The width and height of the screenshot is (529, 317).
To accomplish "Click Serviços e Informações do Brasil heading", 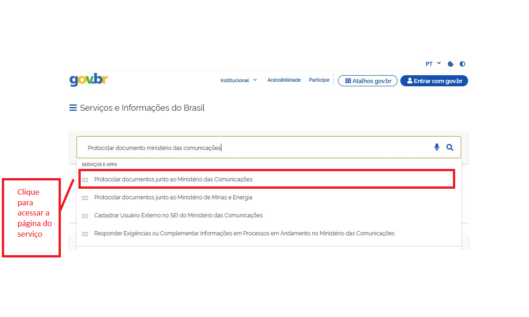I will click(x=142, y=108).
